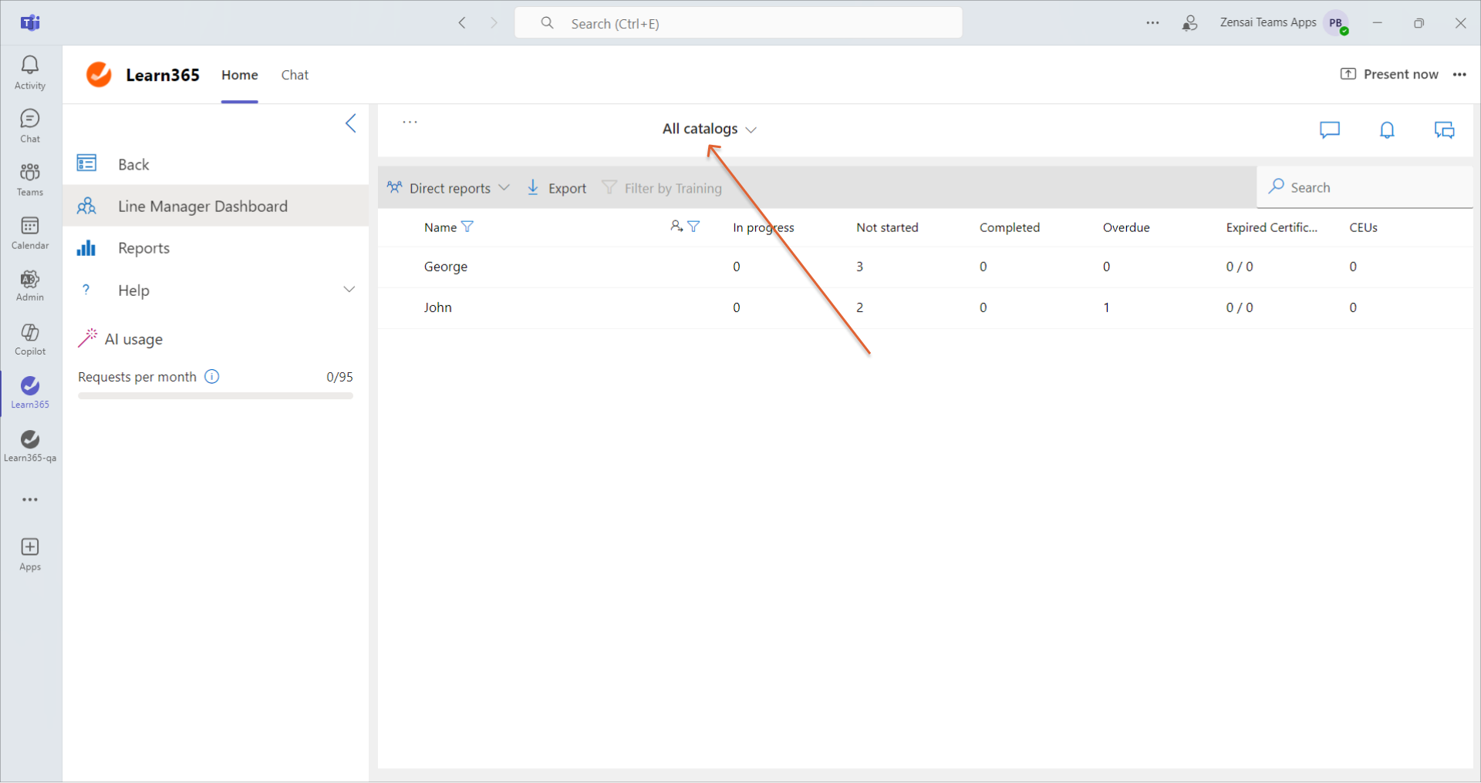Click the info icon beside Requests per month
This screenshot has width=1481, height=783.
(211, 377)
